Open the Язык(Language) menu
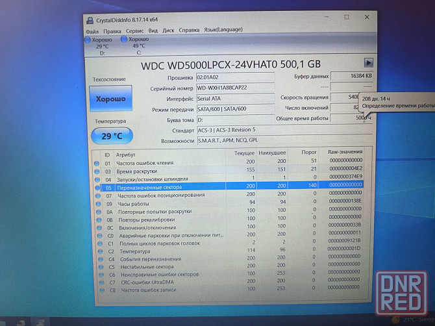 click(223, 29)
